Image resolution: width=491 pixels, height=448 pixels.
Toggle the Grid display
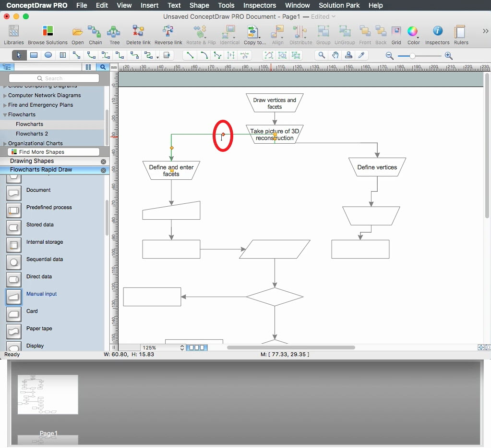(396, 32)
